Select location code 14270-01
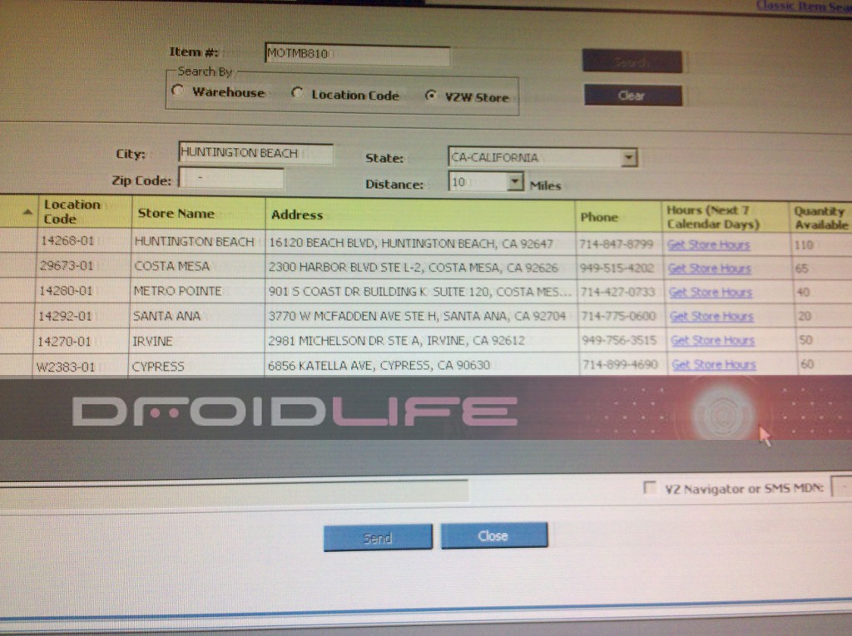 pyautogui.click(x=64, y=342)
